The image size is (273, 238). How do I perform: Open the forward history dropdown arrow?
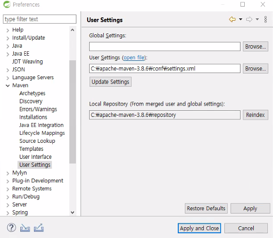(x=257, y=19)
